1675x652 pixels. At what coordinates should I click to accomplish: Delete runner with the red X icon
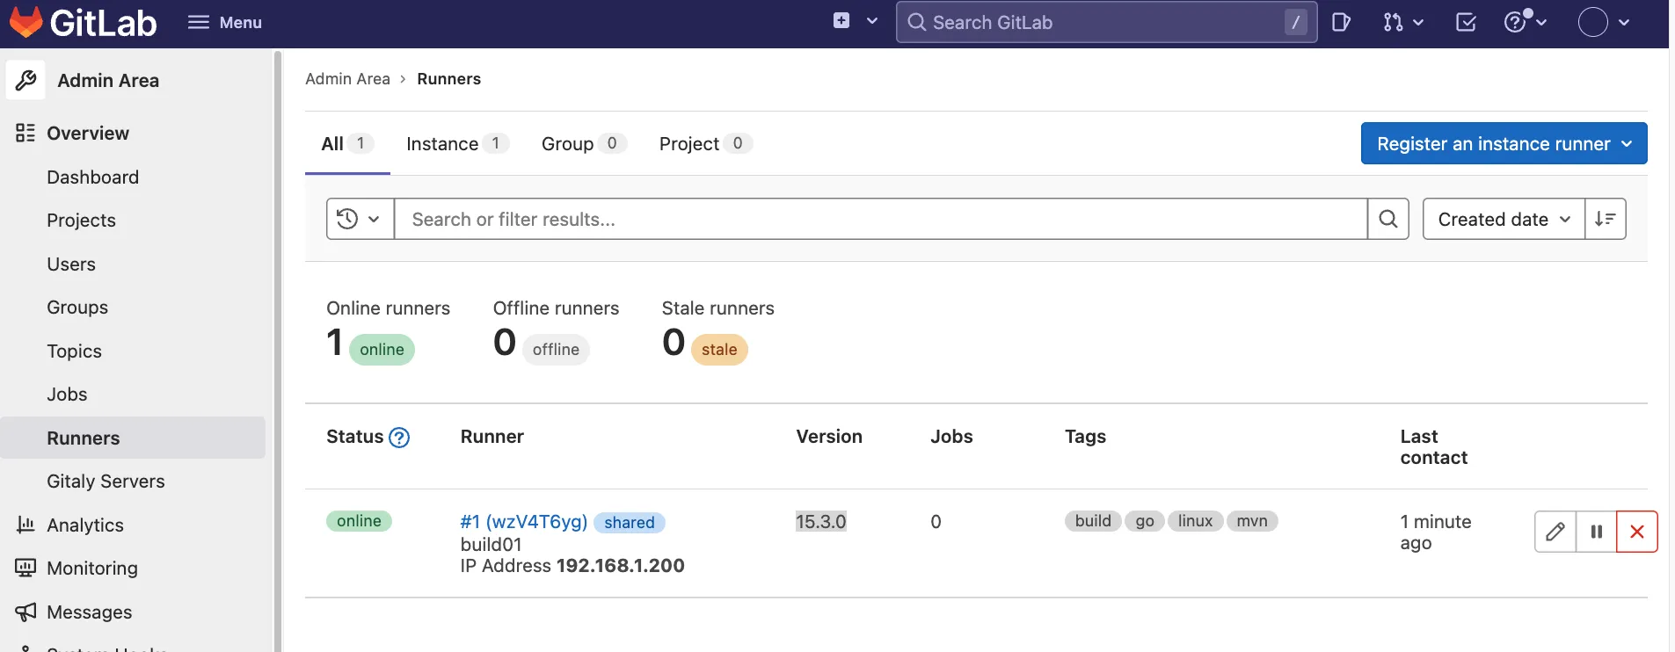(x=1636, y=532)
